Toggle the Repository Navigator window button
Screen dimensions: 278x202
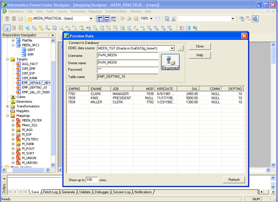[x=100, y=19]
